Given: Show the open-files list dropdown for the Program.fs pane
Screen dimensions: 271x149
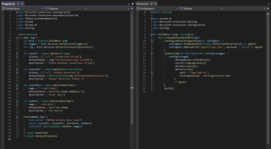Looking at the screenshot, I should point(129,4).
